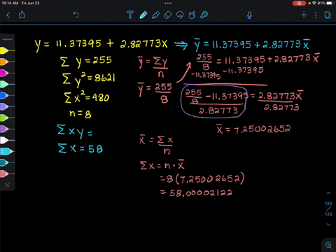This screenshot has height=252, width=336.
Task: Pick the white pen
Action: (7, 140)
